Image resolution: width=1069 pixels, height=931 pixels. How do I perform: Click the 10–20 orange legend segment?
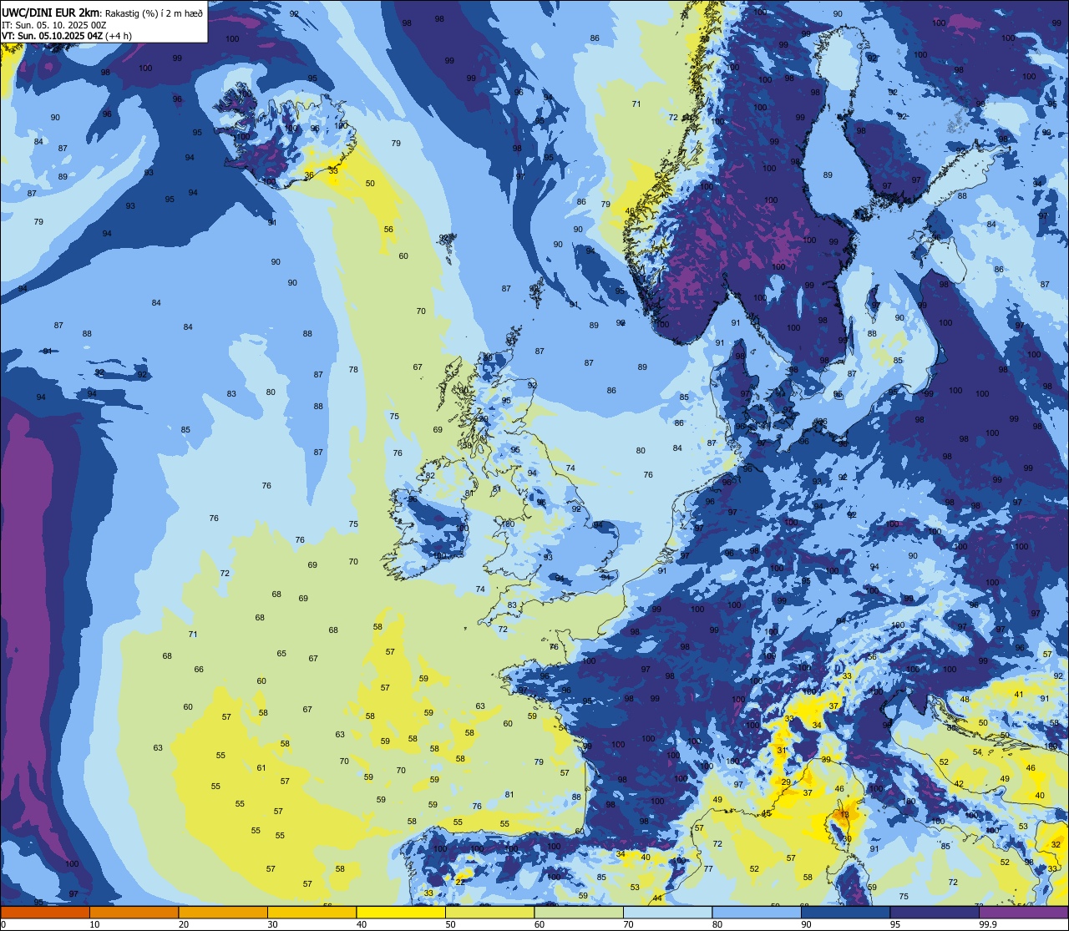pyautogui.click(x=134, y=912)
